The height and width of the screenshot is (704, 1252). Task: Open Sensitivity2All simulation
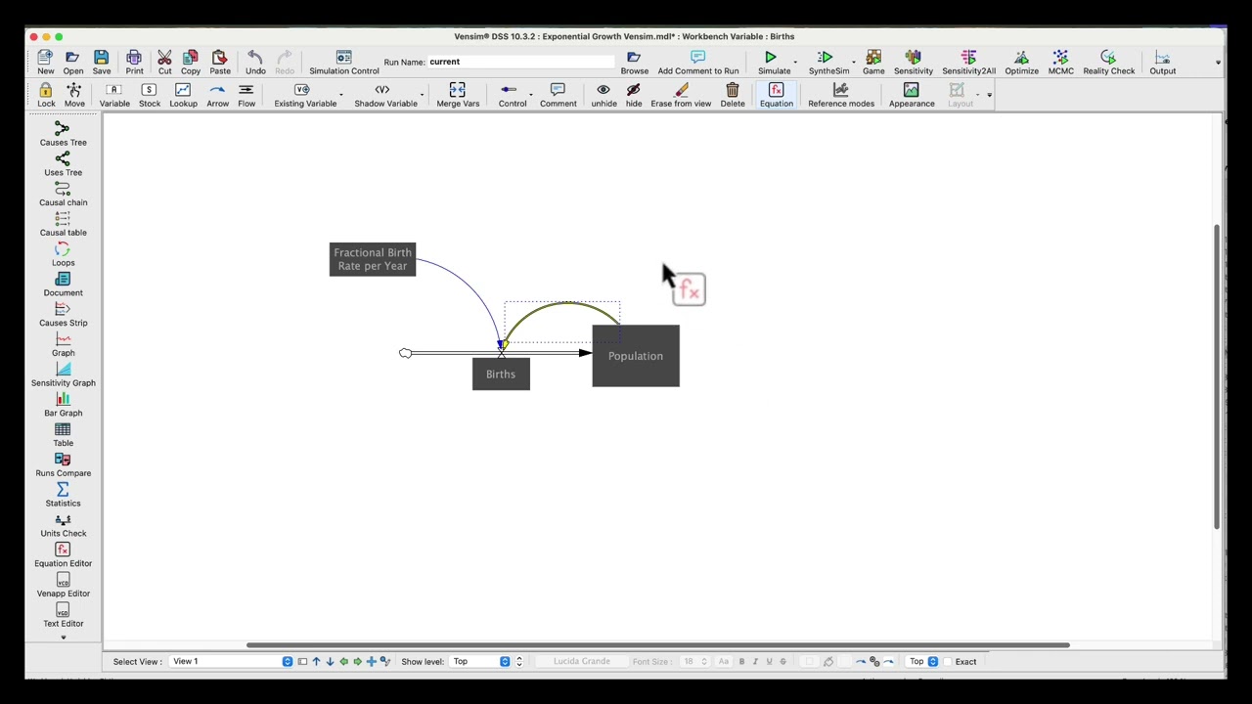pos(968,63)
